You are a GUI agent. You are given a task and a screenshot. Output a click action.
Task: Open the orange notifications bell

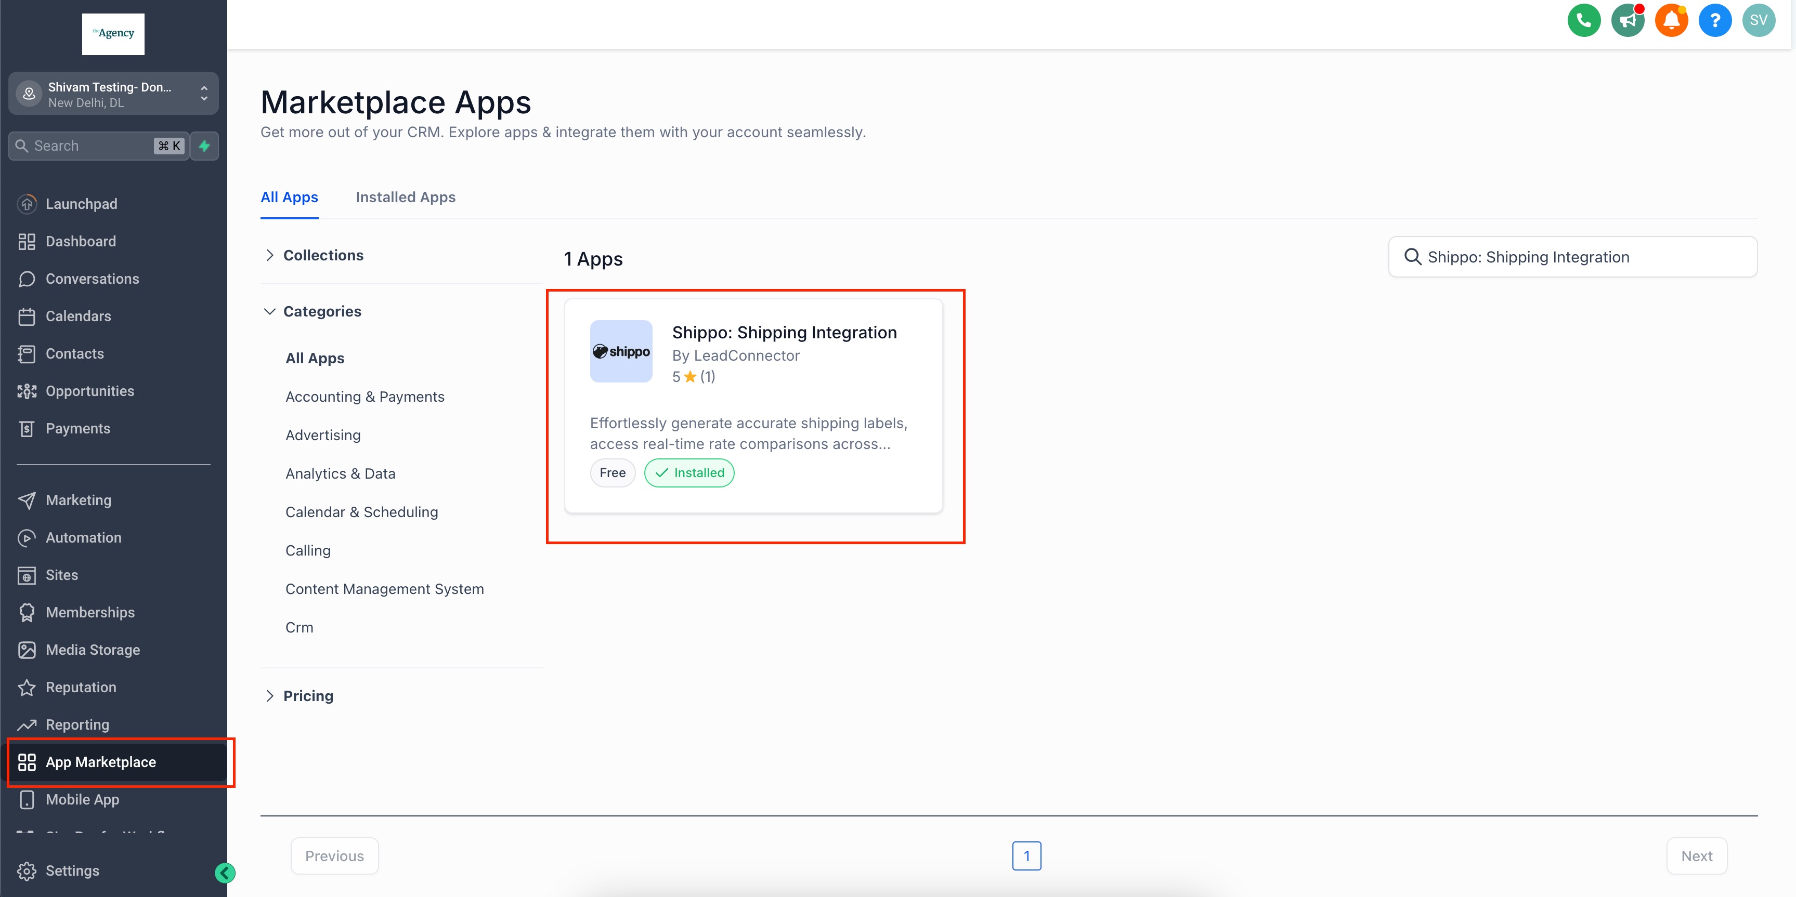pyautogui.click(x=1671, y=20)
